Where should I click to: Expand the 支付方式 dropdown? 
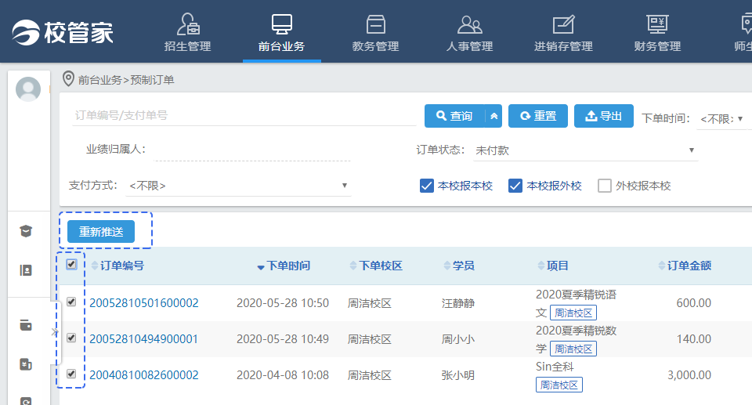coord(239,186)
